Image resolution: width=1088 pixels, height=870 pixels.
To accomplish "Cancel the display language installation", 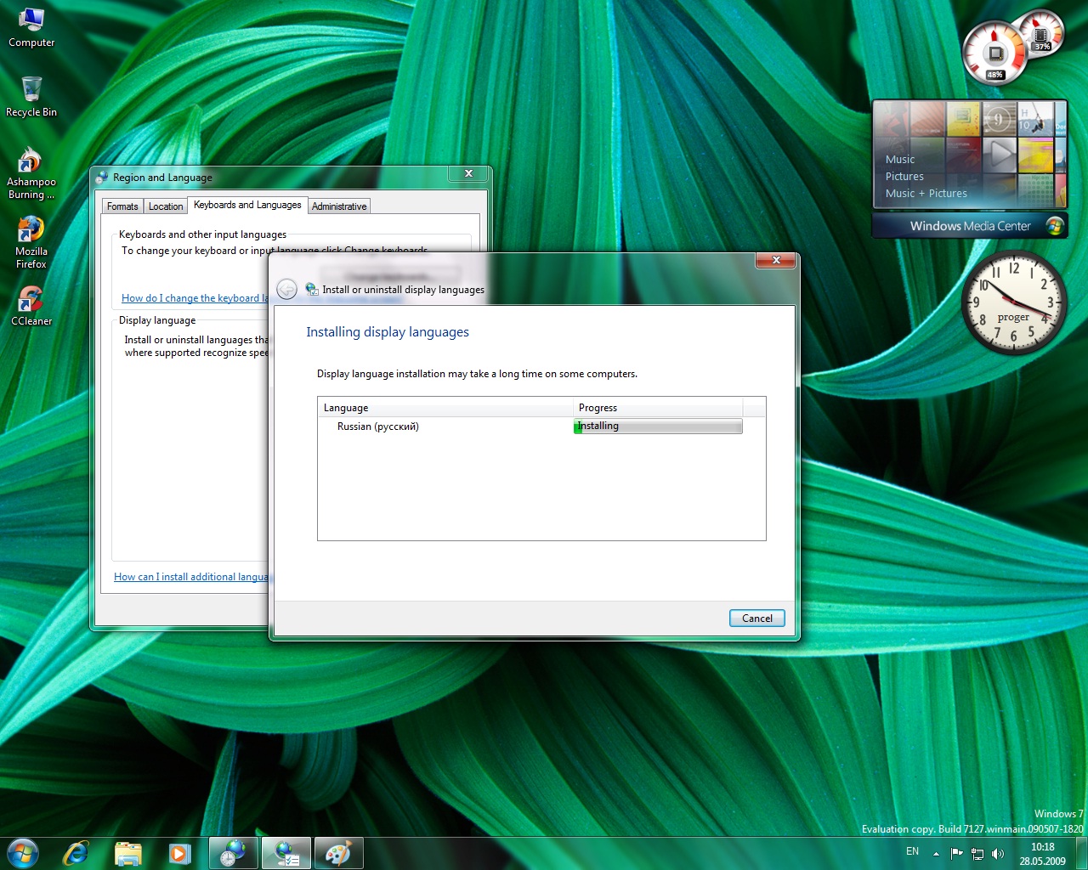I will tap(756, 618).
